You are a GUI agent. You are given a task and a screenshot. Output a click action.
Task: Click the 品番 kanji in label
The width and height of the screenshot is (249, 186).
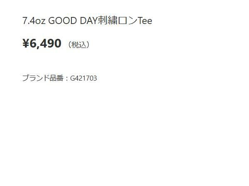pyautogui.click(x=56, y=78)
